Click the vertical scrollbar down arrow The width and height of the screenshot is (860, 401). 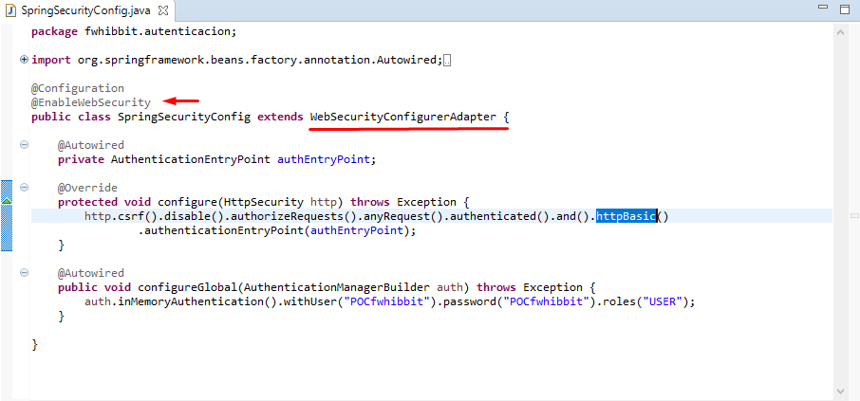(x=840, y=391)
